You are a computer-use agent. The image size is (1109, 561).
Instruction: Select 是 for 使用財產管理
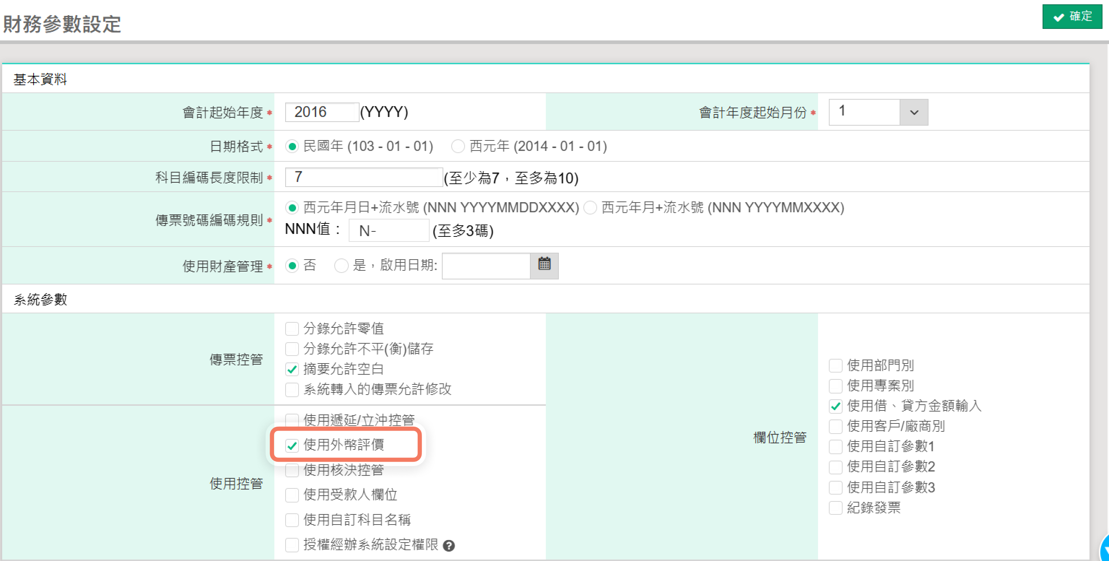pyautogui.click(x=341, y=266)
